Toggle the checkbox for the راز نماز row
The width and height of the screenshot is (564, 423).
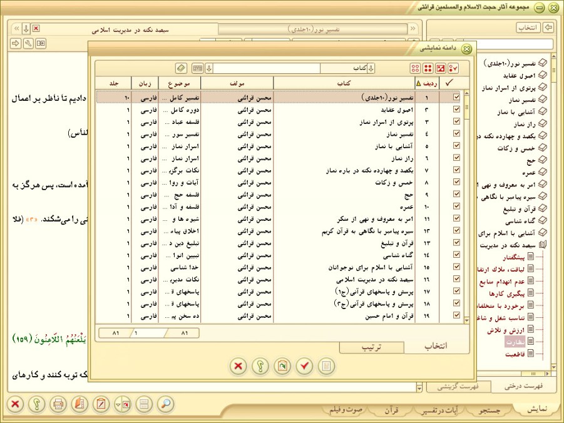point(456,158)
